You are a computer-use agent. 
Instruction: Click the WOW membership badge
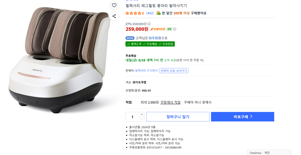click(130, 38)
